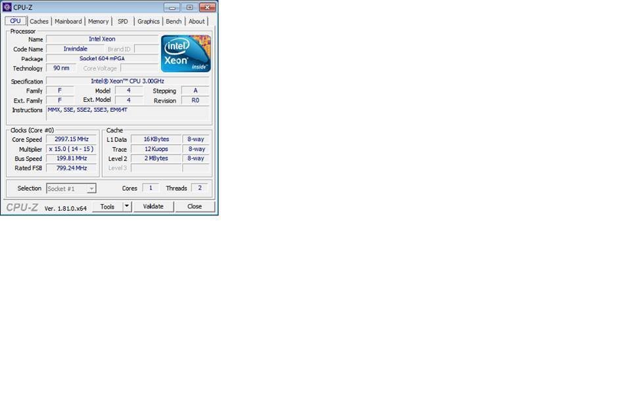Open the Graphics tab
Image resolution: width=631 pixels, height=394 pixels.
[149, 21]
